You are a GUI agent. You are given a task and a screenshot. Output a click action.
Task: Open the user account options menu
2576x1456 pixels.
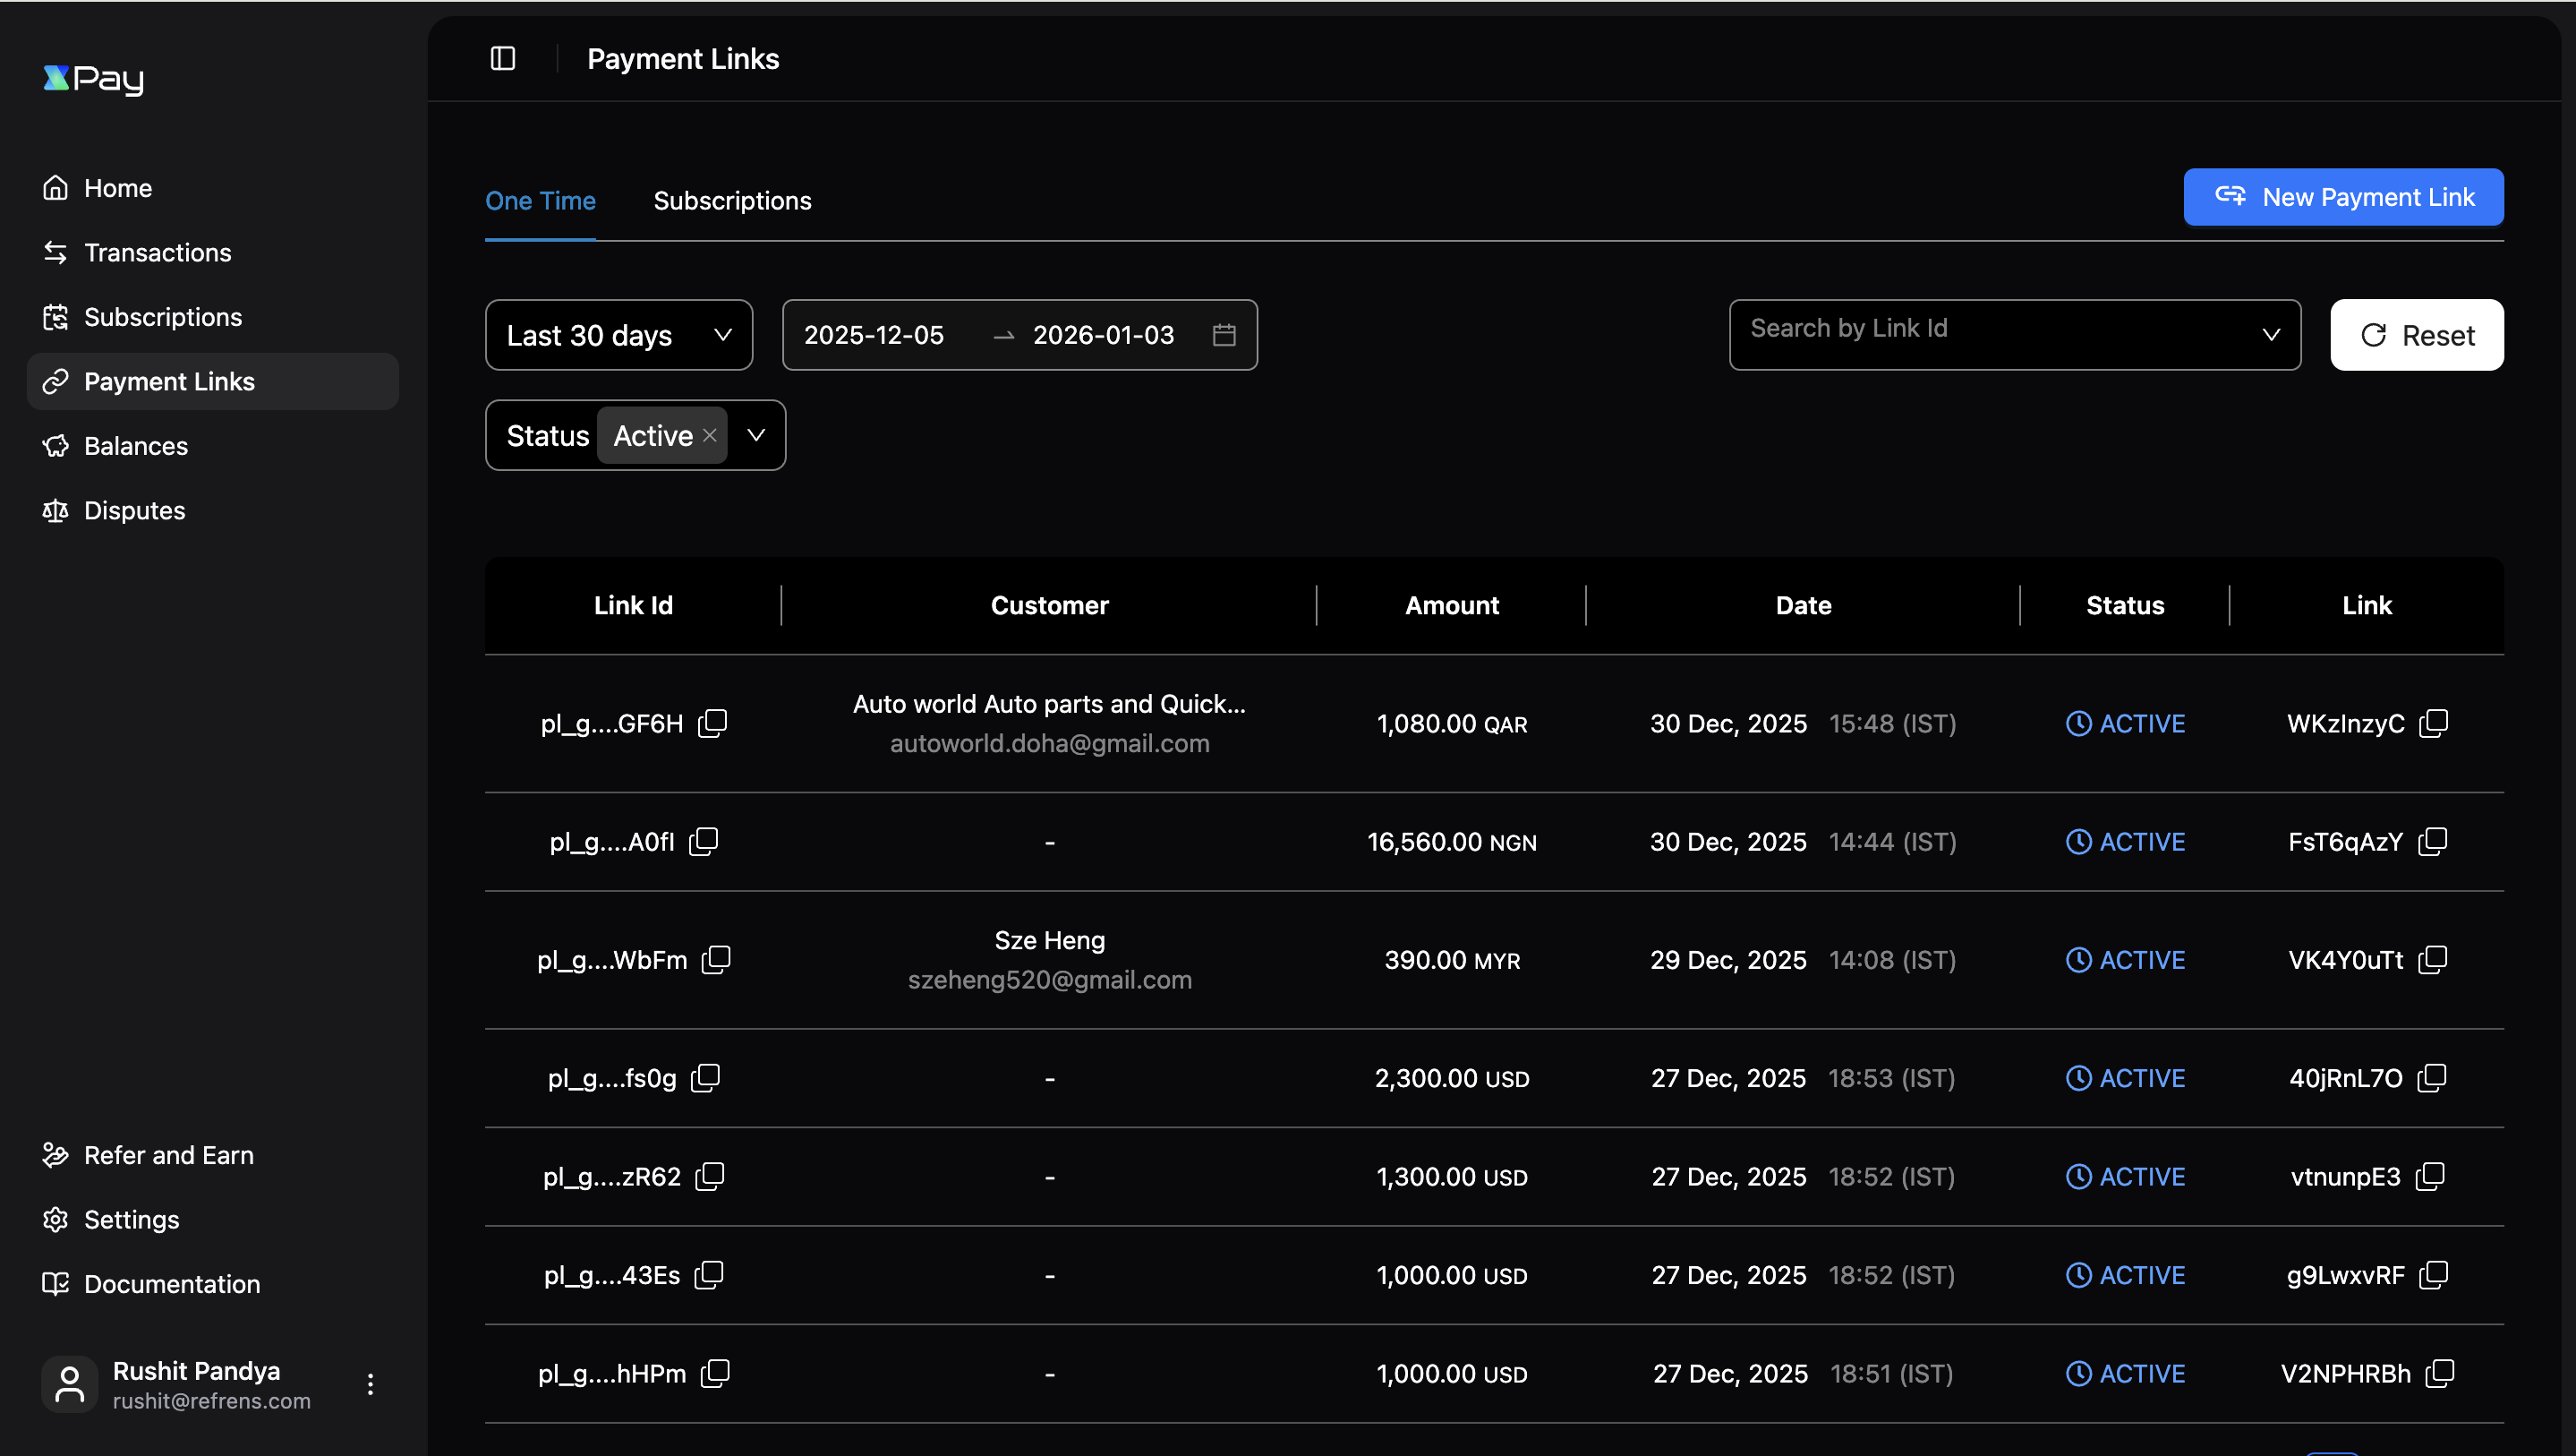pyautogui.click(x=369, y=1383)
